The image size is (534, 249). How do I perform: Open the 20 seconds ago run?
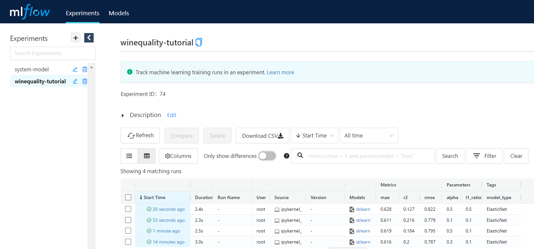(x=169, y=209)
